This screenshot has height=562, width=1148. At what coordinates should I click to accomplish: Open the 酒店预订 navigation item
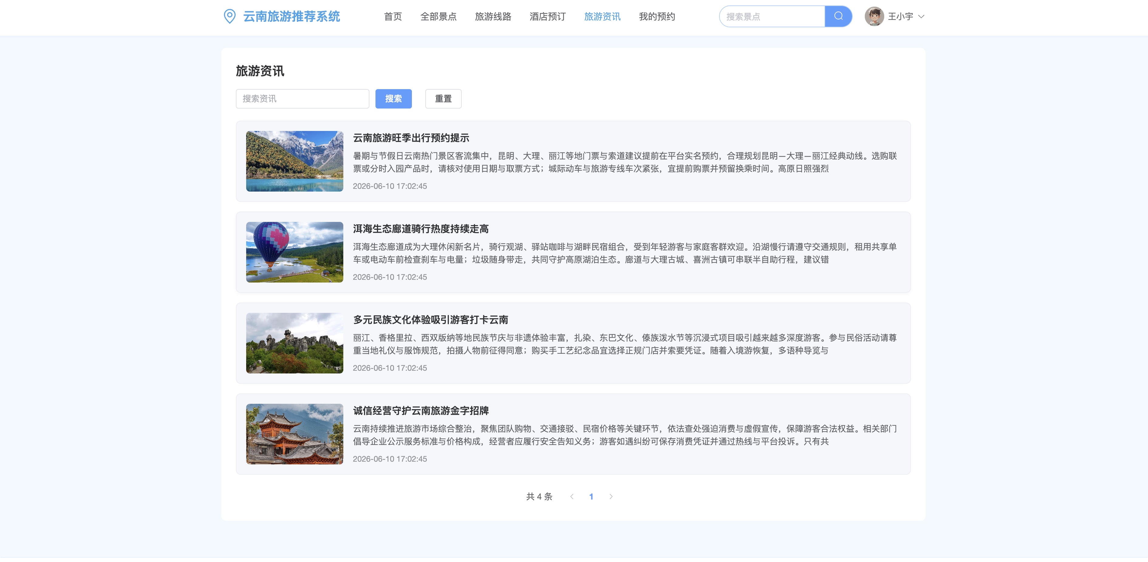pos(548,16)
